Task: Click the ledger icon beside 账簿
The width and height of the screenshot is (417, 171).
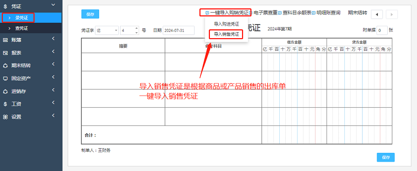Action: click(x=5, y=40)
